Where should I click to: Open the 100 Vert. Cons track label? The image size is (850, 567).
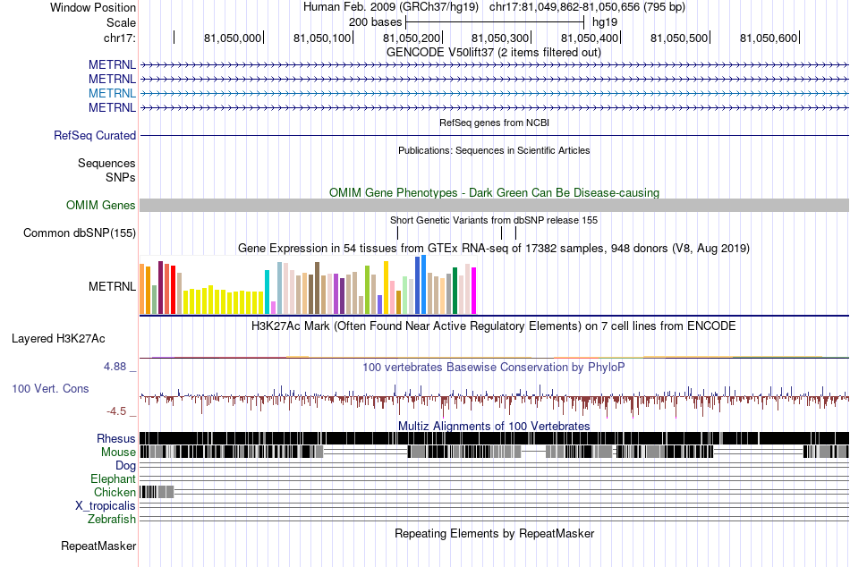click(50, 389)
